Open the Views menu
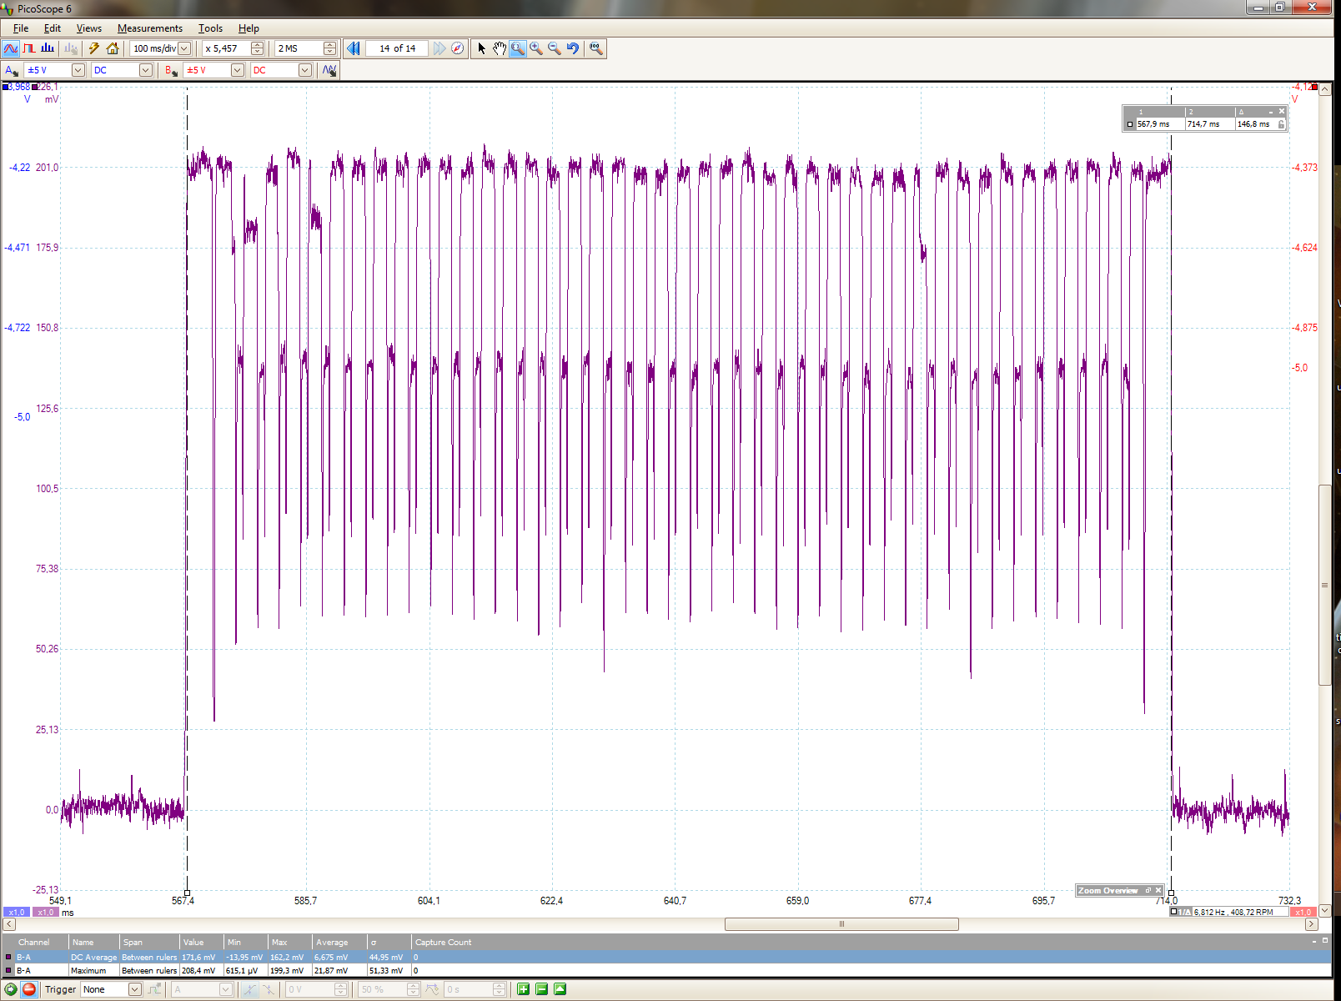 pos(89,28)
